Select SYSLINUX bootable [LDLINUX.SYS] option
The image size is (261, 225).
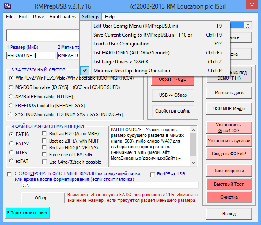(x=11, y=115)
